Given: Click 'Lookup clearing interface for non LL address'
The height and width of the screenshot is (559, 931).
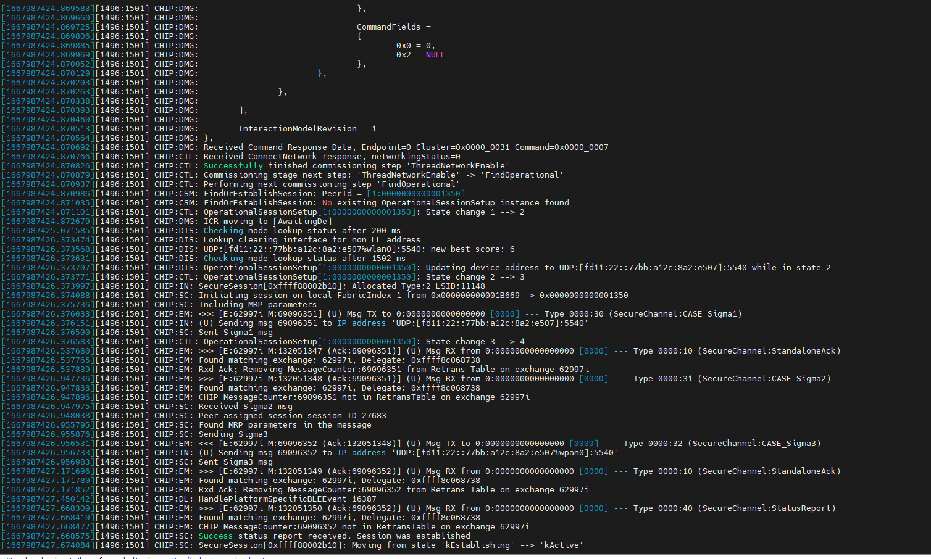Looking at the screenshot, I should click(312, 240).
